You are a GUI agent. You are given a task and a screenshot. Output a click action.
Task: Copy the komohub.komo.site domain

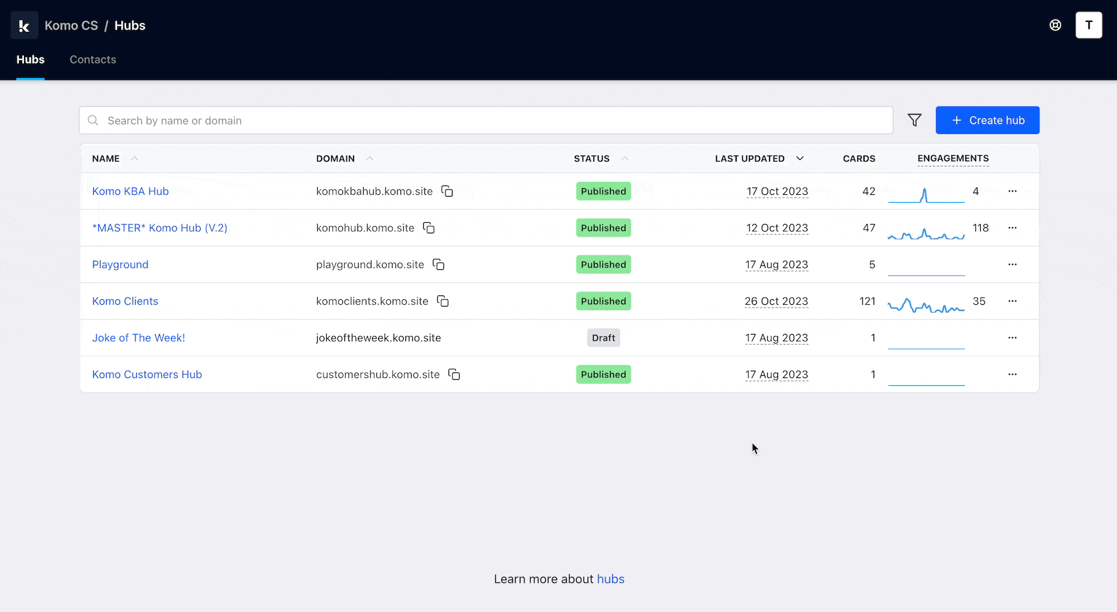[x=429, y=228]
